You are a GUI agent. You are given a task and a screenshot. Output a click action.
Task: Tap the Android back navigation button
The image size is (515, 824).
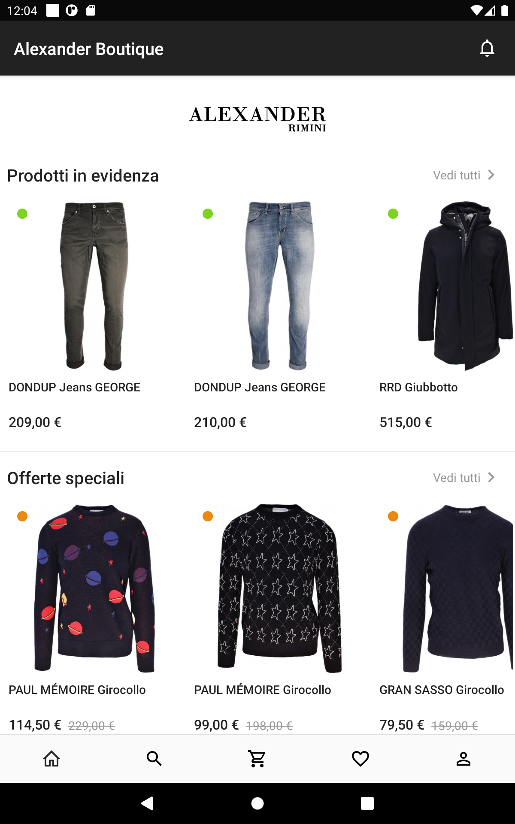tap(147, 803)
